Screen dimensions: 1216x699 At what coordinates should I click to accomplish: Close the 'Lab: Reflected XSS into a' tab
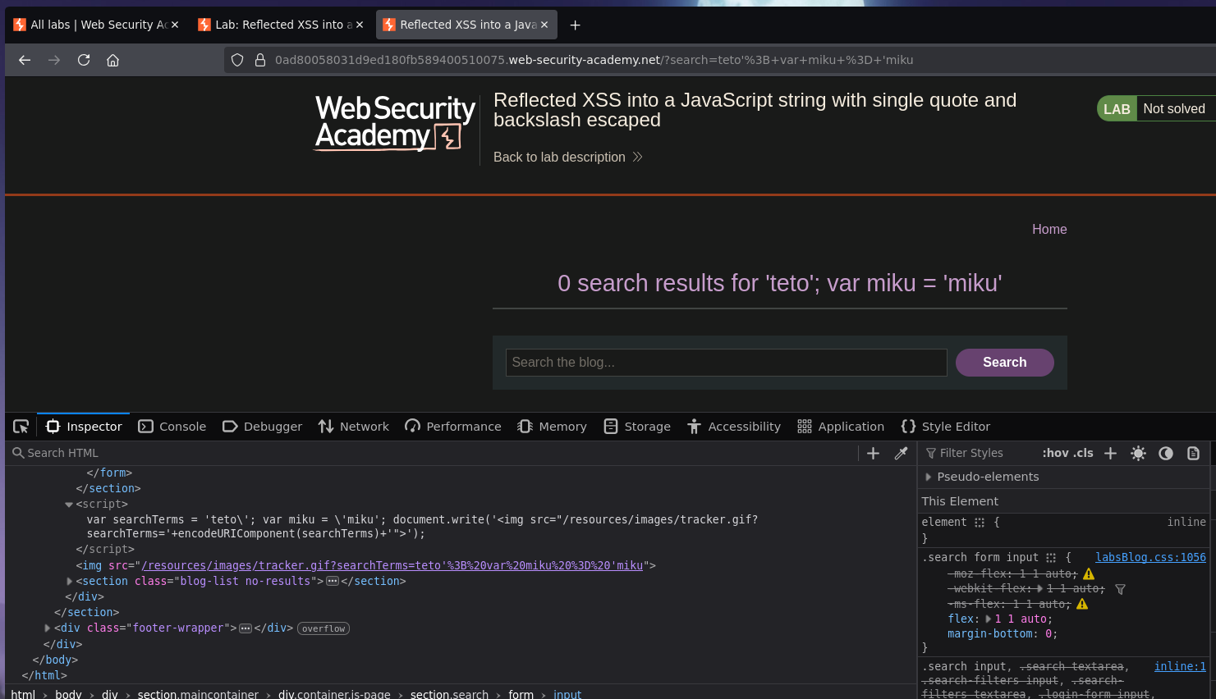[x=360, y=25]
